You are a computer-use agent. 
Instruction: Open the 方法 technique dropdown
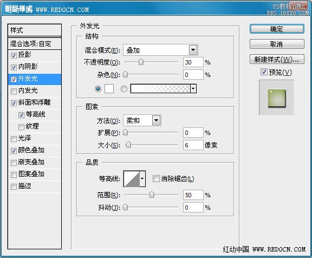click(x=156, y=120)
